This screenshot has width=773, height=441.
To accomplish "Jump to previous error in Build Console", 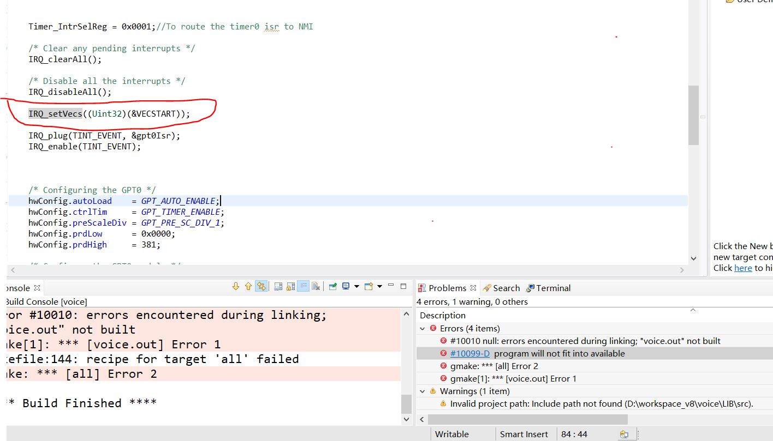I will coord(248,286).
